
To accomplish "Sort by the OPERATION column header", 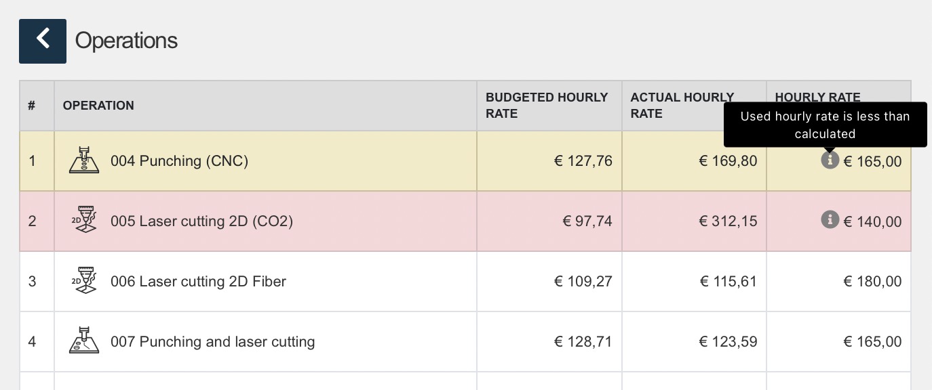I will pos(98,106).
